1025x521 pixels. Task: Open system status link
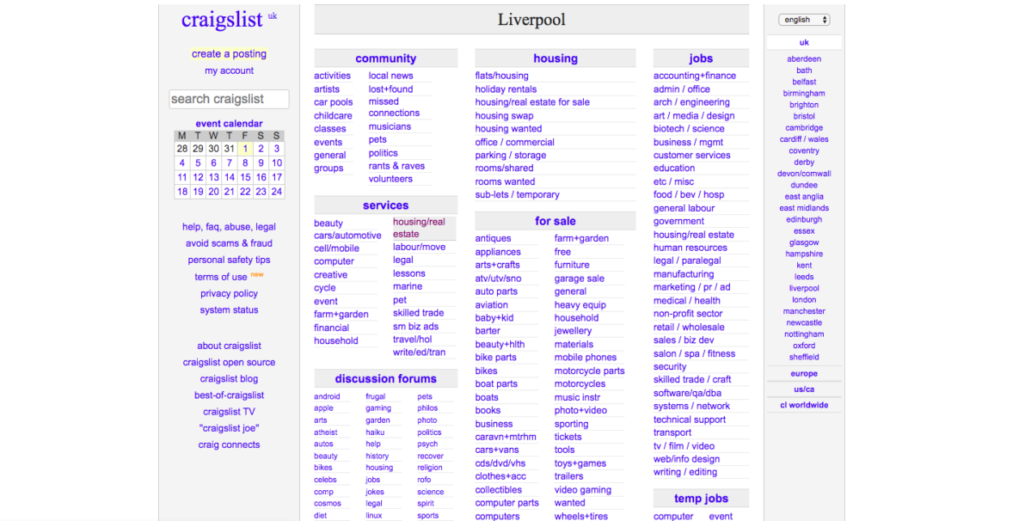(x=229, y=310)
